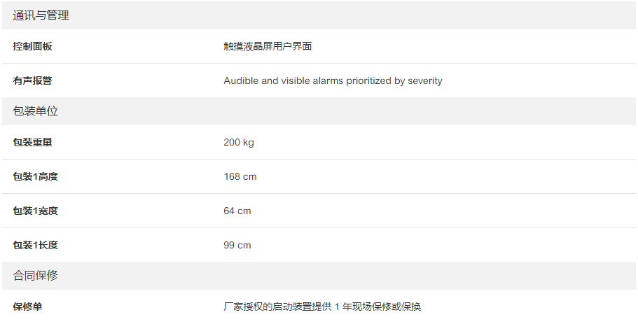Click "厂家授权" at start of warranty text

coord(242,307)
